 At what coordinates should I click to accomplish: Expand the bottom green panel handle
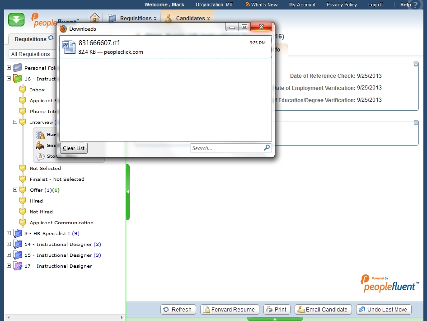click(x=275, y=319)
